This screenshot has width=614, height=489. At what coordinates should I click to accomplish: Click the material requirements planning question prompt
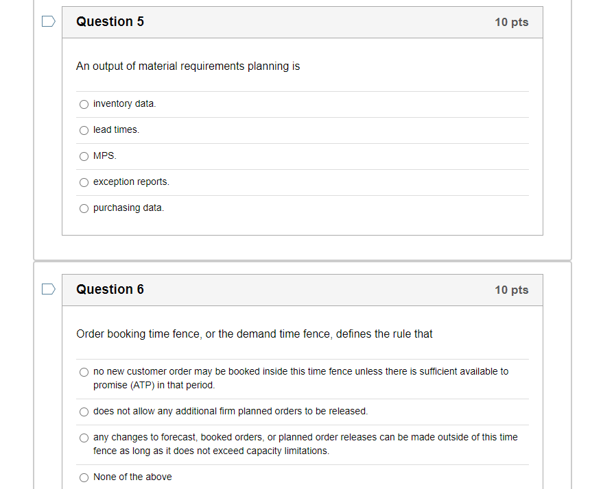[187, 66]
